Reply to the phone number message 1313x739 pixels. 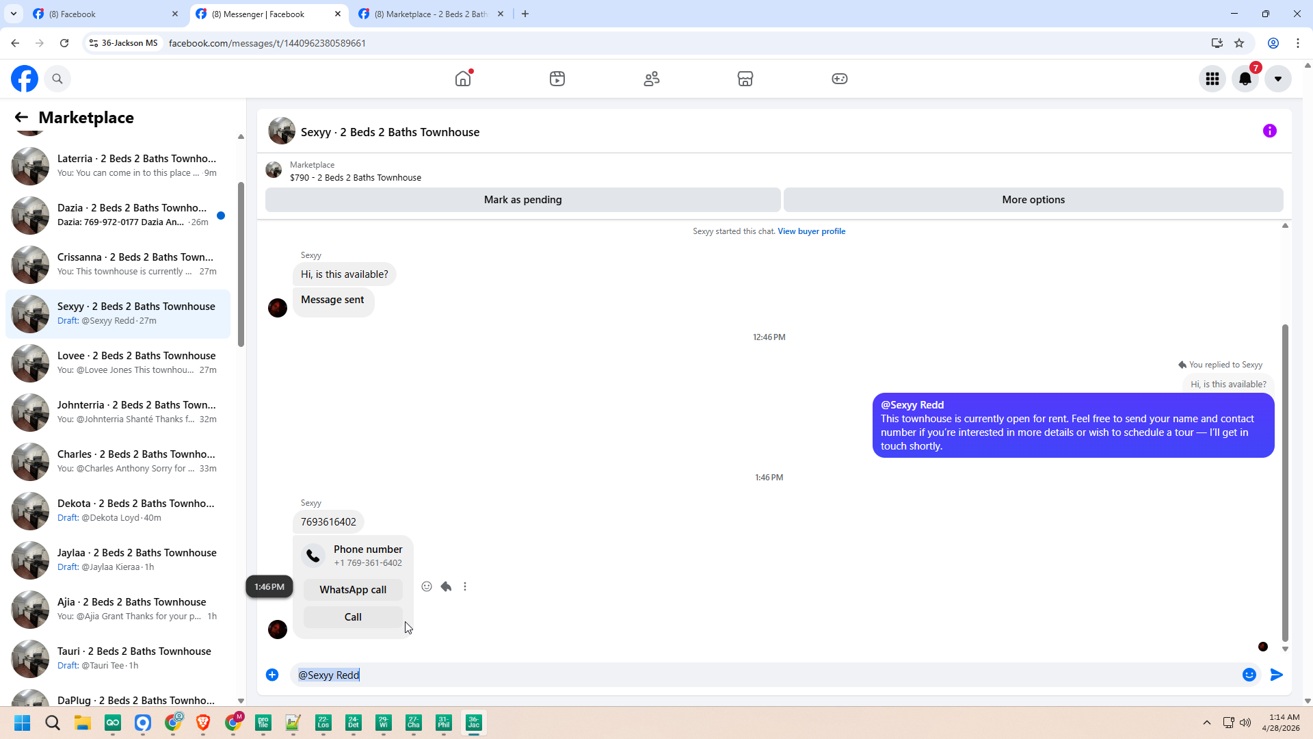[446, 586]
